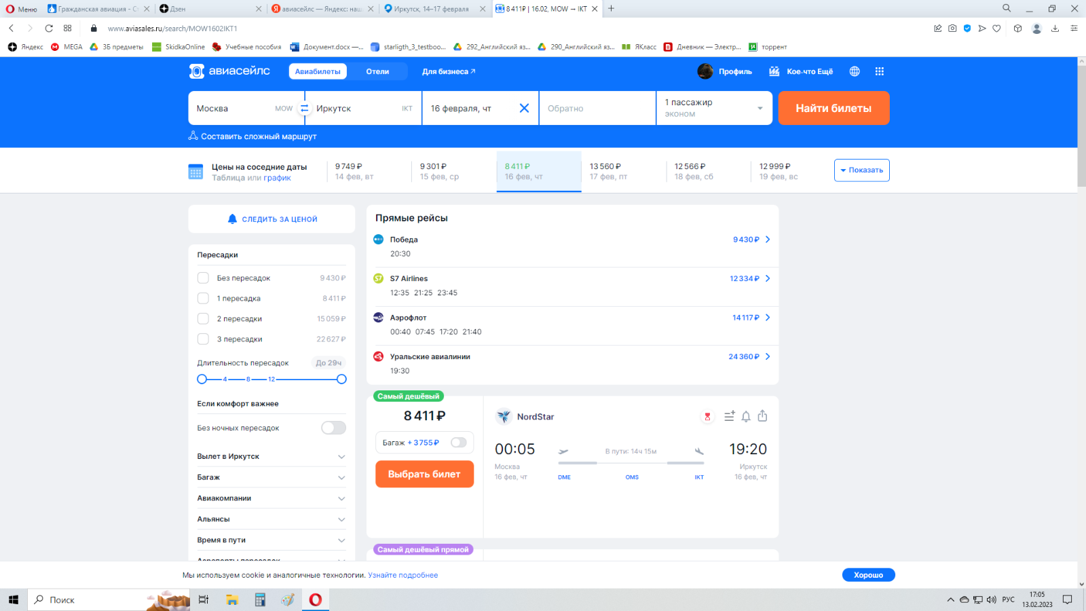Click the right handle of layover duration slider

click(341, 379)
